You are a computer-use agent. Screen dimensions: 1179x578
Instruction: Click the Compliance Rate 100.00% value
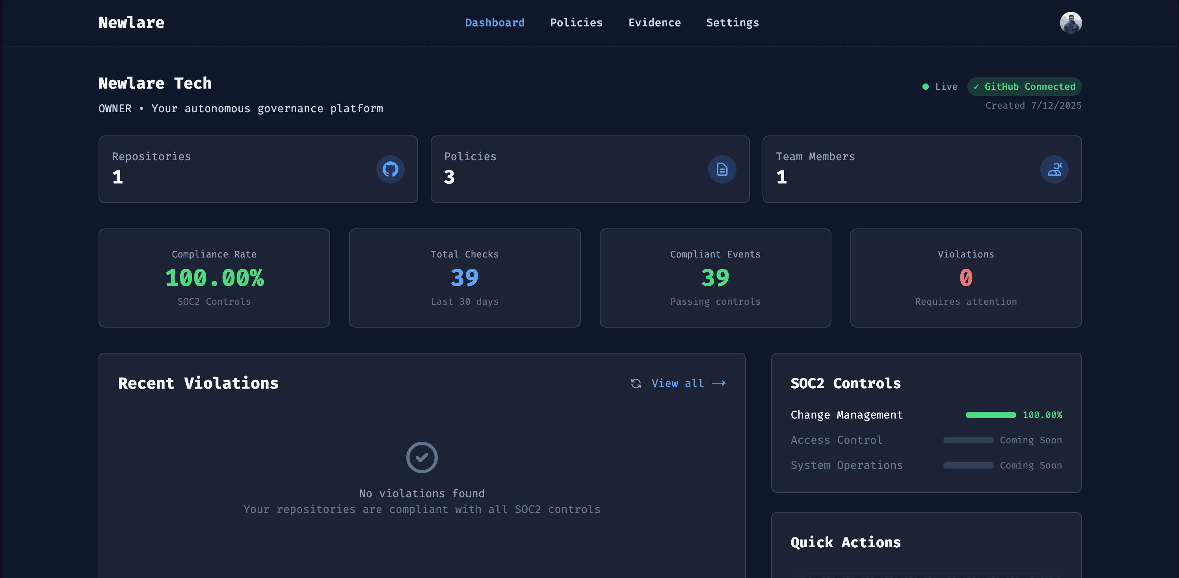(214, 278)
